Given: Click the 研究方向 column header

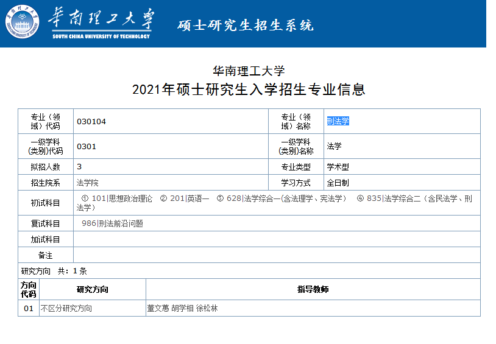Looking at the screenshot, I should [x=93, y=289].
